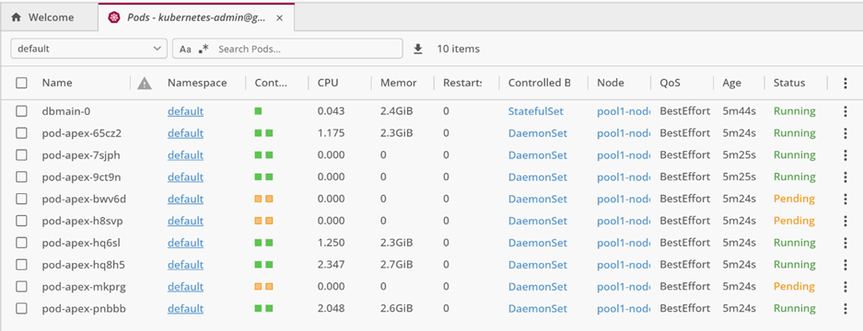863x331 pixels.
Task: Toggle the select-all pods checkbox
Action: coord(21,83)
